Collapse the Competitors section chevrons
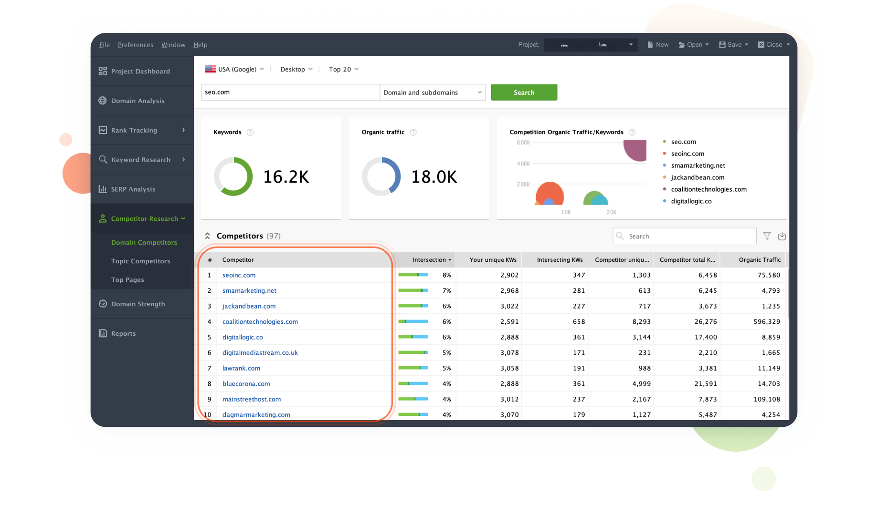888x506 pixels. pyautogui.click(x=208, y=236)
